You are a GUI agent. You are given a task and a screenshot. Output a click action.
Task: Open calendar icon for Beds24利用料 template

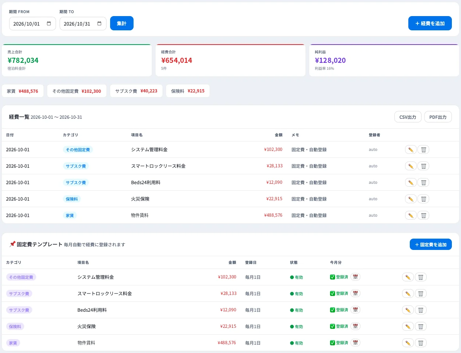coord(355,310)
